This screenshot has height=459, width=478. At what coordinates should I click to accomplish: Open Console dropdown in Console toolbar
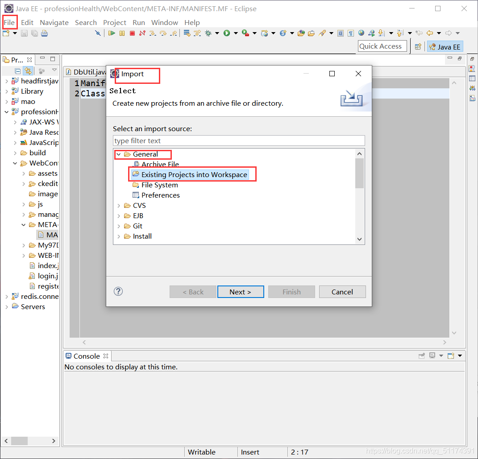click(x=460, y=356)
